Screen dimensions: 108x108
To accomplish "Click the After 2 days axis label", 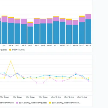I will (4, 97).
